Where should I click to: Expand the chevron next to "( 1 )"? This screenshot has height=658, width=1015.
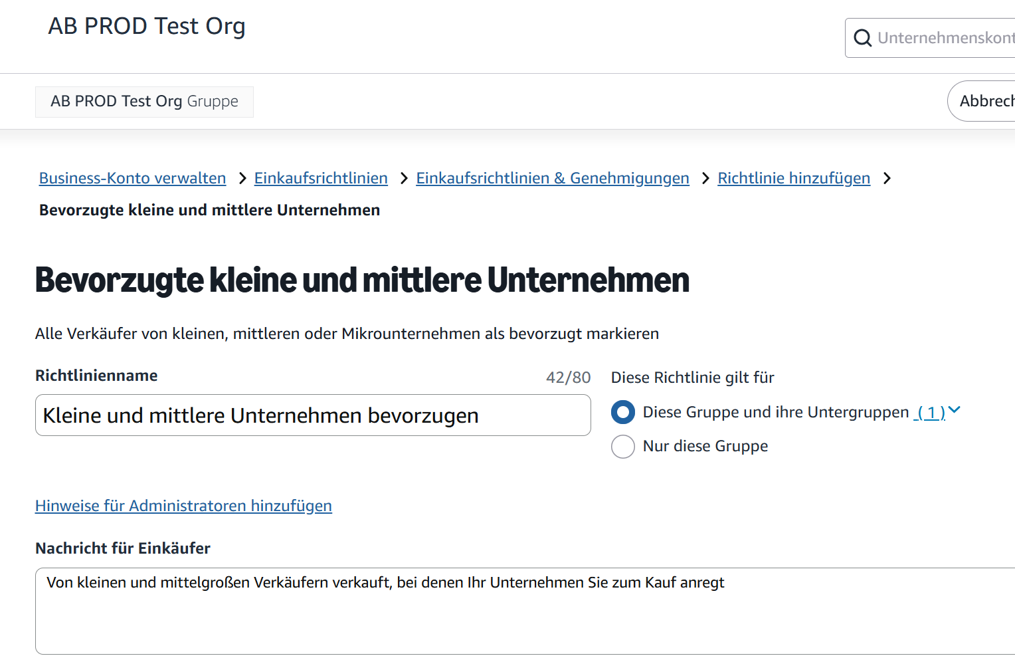click(x=955, y=411)
